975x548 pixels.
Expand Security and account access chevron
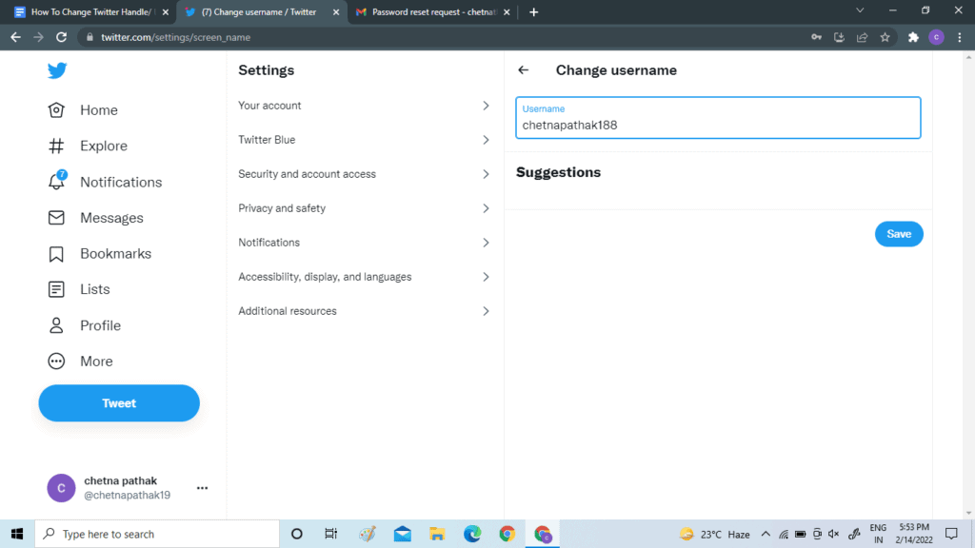[486, 174]
